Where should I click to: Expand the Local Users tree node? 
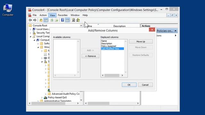[x=30, y=29]
